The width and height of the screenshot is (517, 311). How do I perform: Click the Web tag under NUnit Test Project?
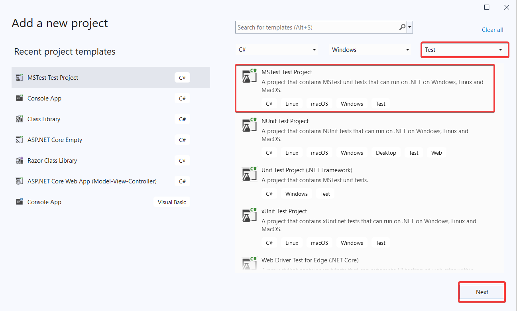pyautogui.click(x=436, y=153)
